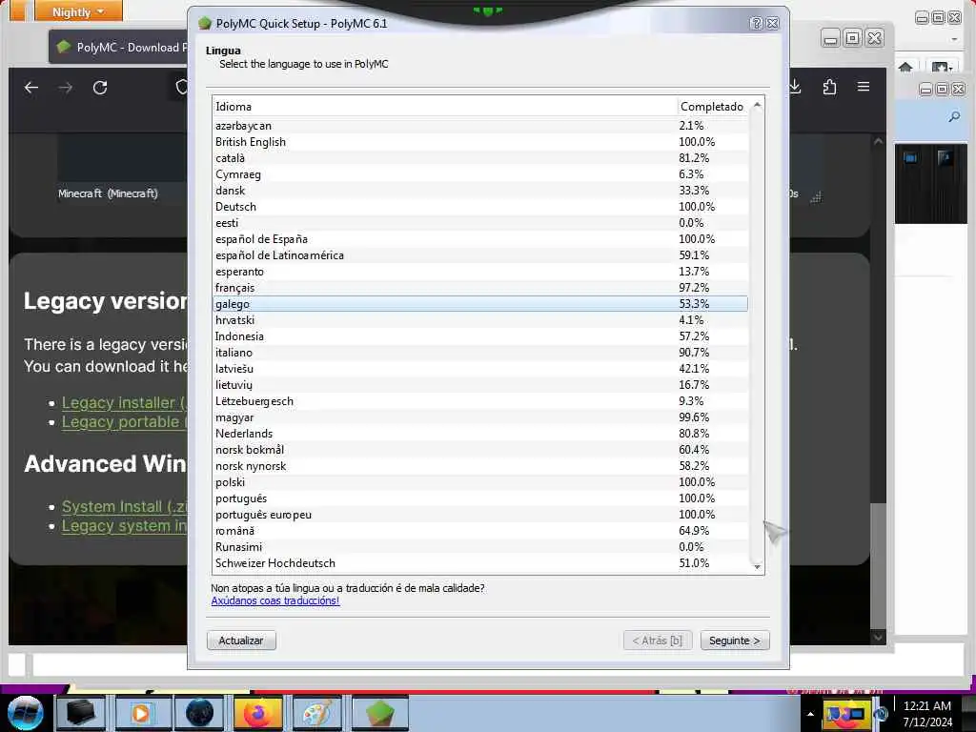Click the browser page scrollbar down arrow
Image resolution: width=976 pixels, height=732 pixels.
[x=878, y=637]
